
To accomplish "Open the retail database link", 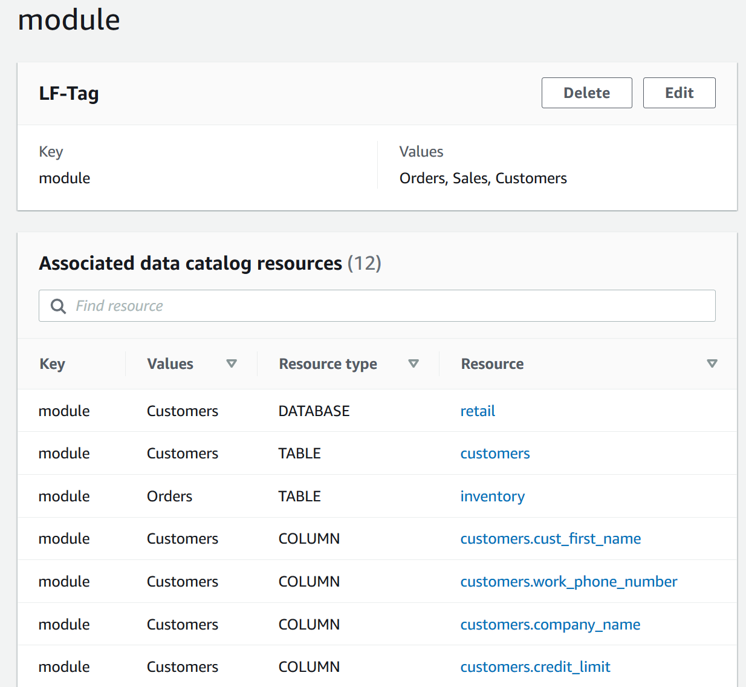I will (x=477, y=411).
